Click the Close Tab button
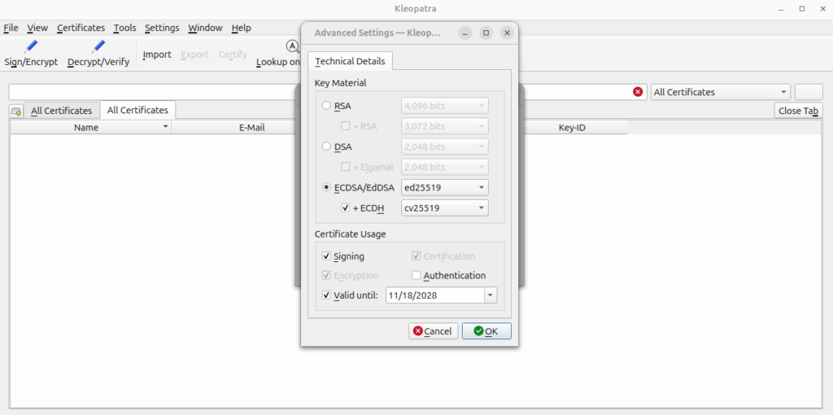This screenshot has height=415, width=833. pos(799,111)
